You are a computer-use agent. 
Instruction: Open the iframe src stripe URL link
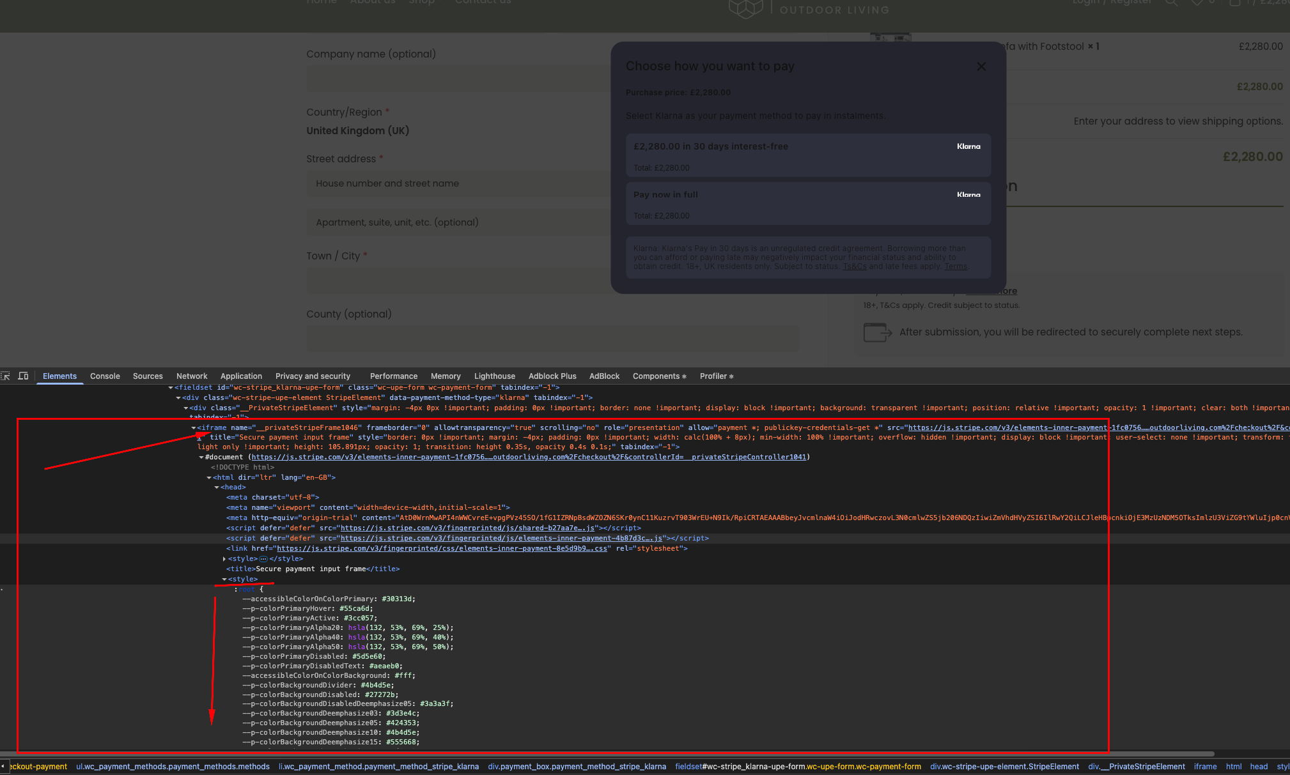[1098, 428]
